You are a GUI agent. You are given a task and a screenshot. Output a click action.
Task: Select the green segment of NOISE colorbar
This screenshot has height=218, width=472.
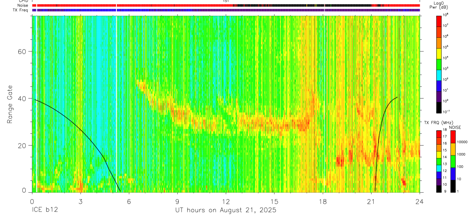(x=453, y=161)
